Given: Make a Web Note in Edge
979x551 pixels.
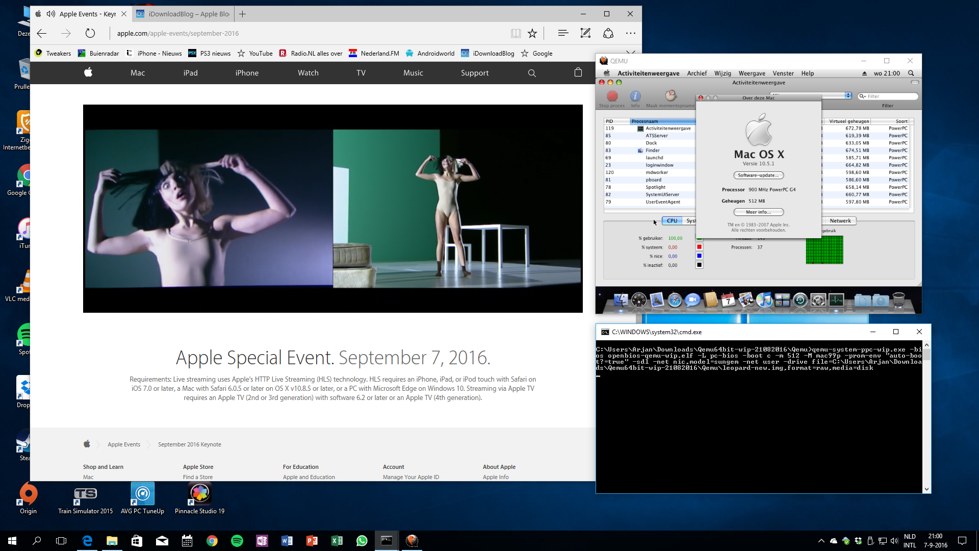Looking at the screenshot, I should (585, 33).
